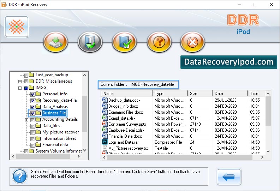Click the blue help question mark icon
The height and width of the screenshot is (191, 280).
[x=20, y=176]
